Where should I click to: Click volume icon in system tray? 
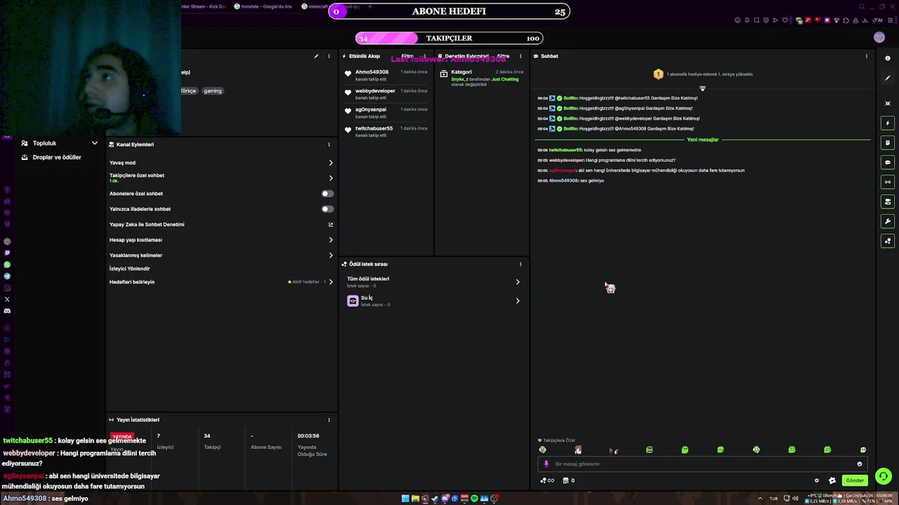pyautogui.click(x=795, y=499)
